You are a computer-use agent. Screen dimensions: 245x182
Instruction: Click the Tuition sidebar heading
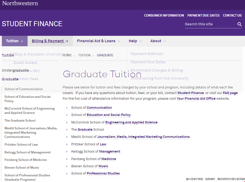click(x=8, y=55)
